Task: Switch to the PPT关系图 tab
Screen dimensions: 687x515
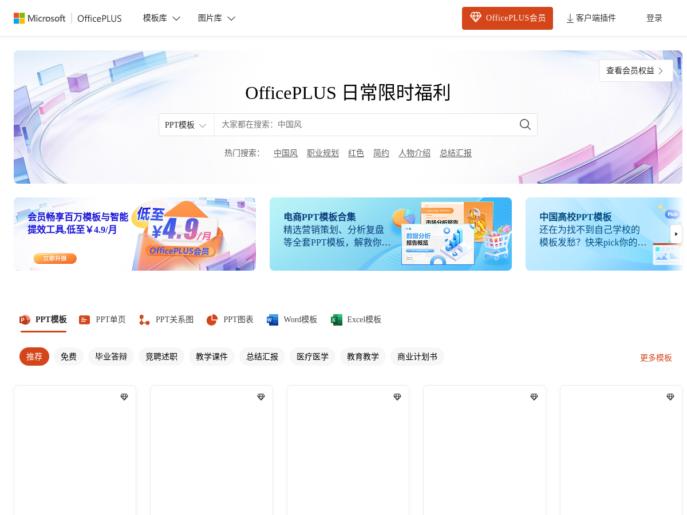Action: click(x=167, y=319)
